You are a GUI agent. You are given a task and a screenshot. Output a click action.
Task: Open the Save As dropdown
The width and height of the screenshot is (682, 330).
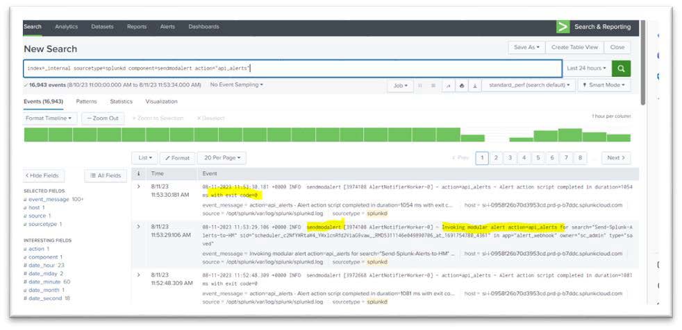[526, 47]
